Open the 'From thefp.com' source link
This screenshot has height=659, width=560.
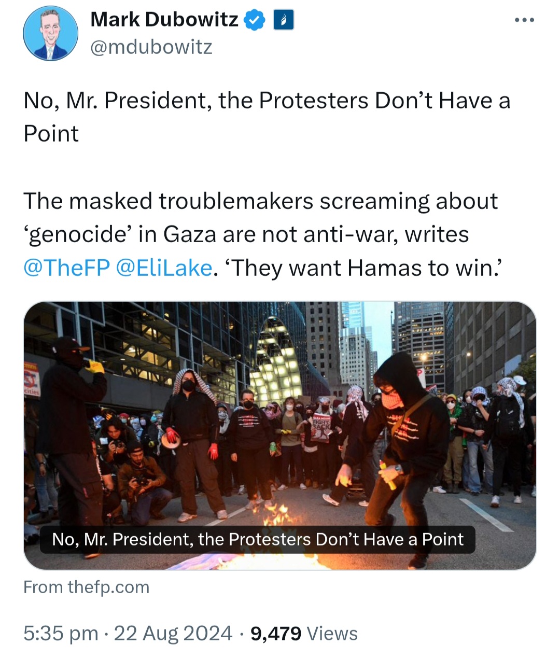(x=87, y=587)
